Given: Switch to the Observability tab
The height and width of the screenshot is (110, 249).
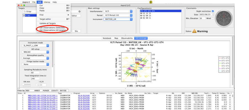Looking at the screenshot, I should click(x=127, y=38).
